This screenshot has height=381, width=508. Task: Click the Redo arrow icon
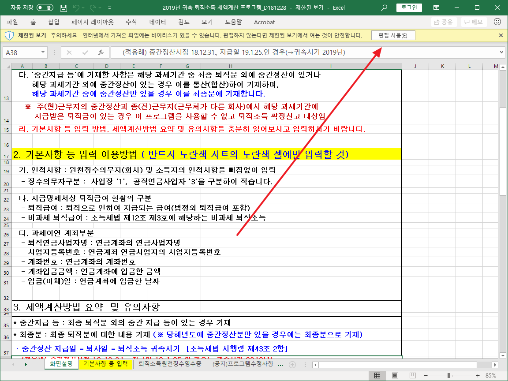pos(93,7)
